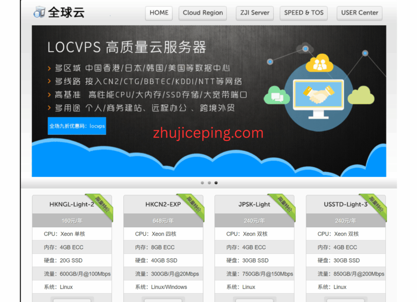Click the 硬盘: 20G SSD row
The height and width of the screenshot is (302, 417).
72,260
